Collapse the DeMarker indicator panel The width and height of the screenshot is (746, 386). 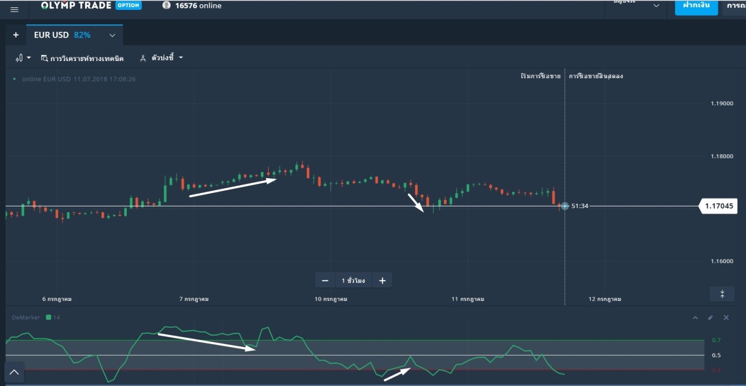(694, 317)
